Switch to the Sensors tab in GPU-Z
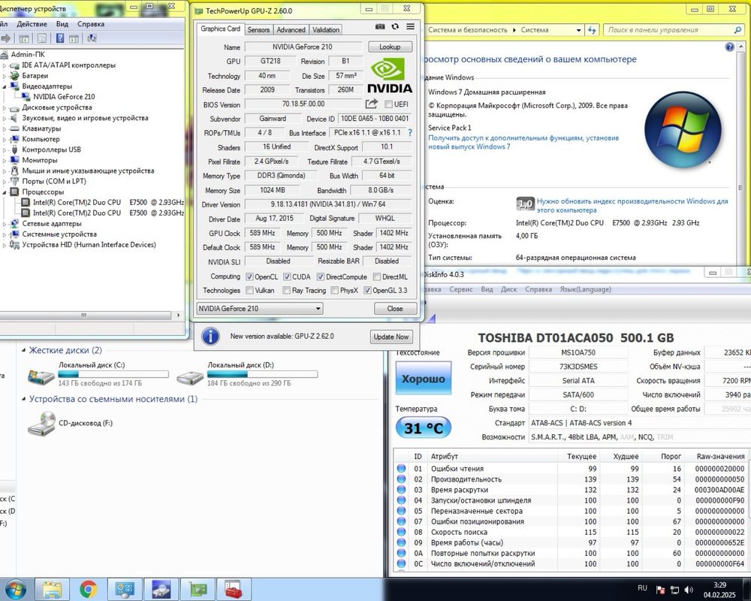This screenshot has height=601, width=751. (258, 30)
